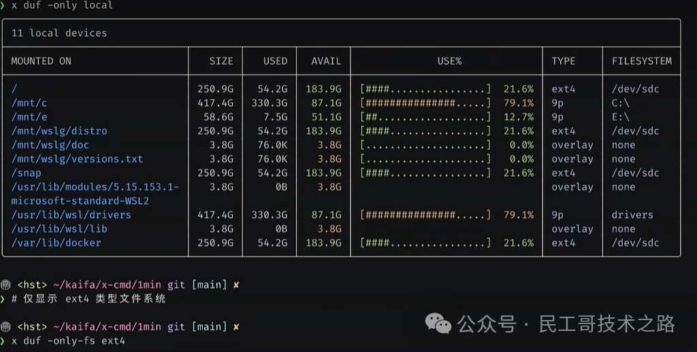Click the usage bar in the /mnt/c row
This screenshot has width=697, height=352.
tap(425, 103)
